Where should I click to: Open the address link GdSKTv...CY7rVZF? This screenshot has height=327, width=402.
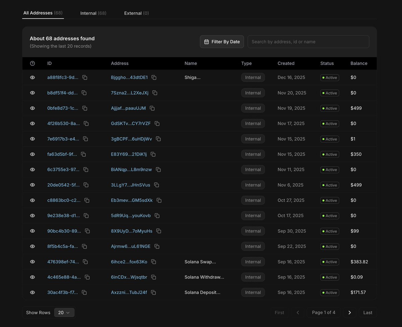[131, 124]
